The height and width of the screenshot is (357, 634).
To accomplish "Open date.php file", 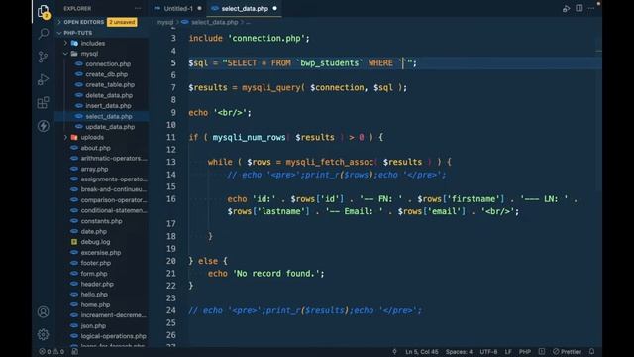I will (93, 231).
